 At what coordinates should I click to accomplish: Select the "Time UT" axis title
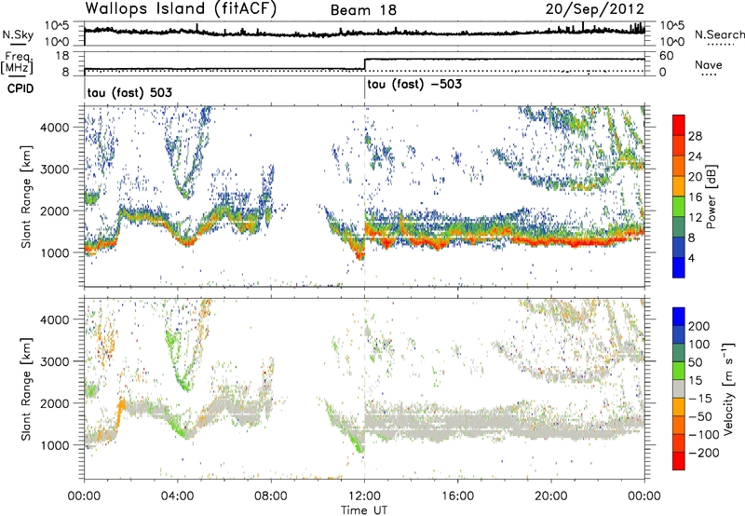(x=364, y=510)
